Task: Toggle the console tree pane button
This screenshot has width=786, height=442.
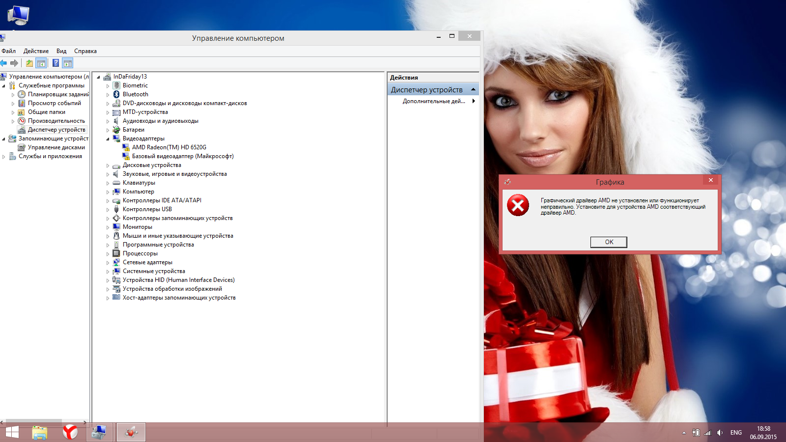Action: [x=41, y=63]
